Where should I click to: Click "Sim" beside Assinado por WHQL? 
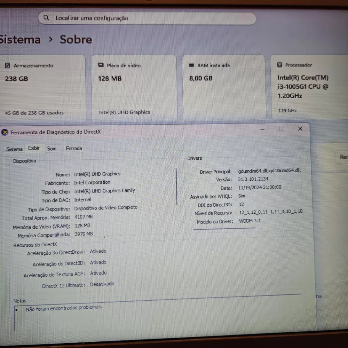(242, 196)
